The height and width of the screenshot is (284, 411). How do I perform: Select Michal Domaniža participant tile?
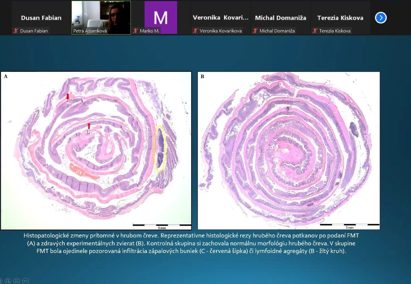point(281,17)
